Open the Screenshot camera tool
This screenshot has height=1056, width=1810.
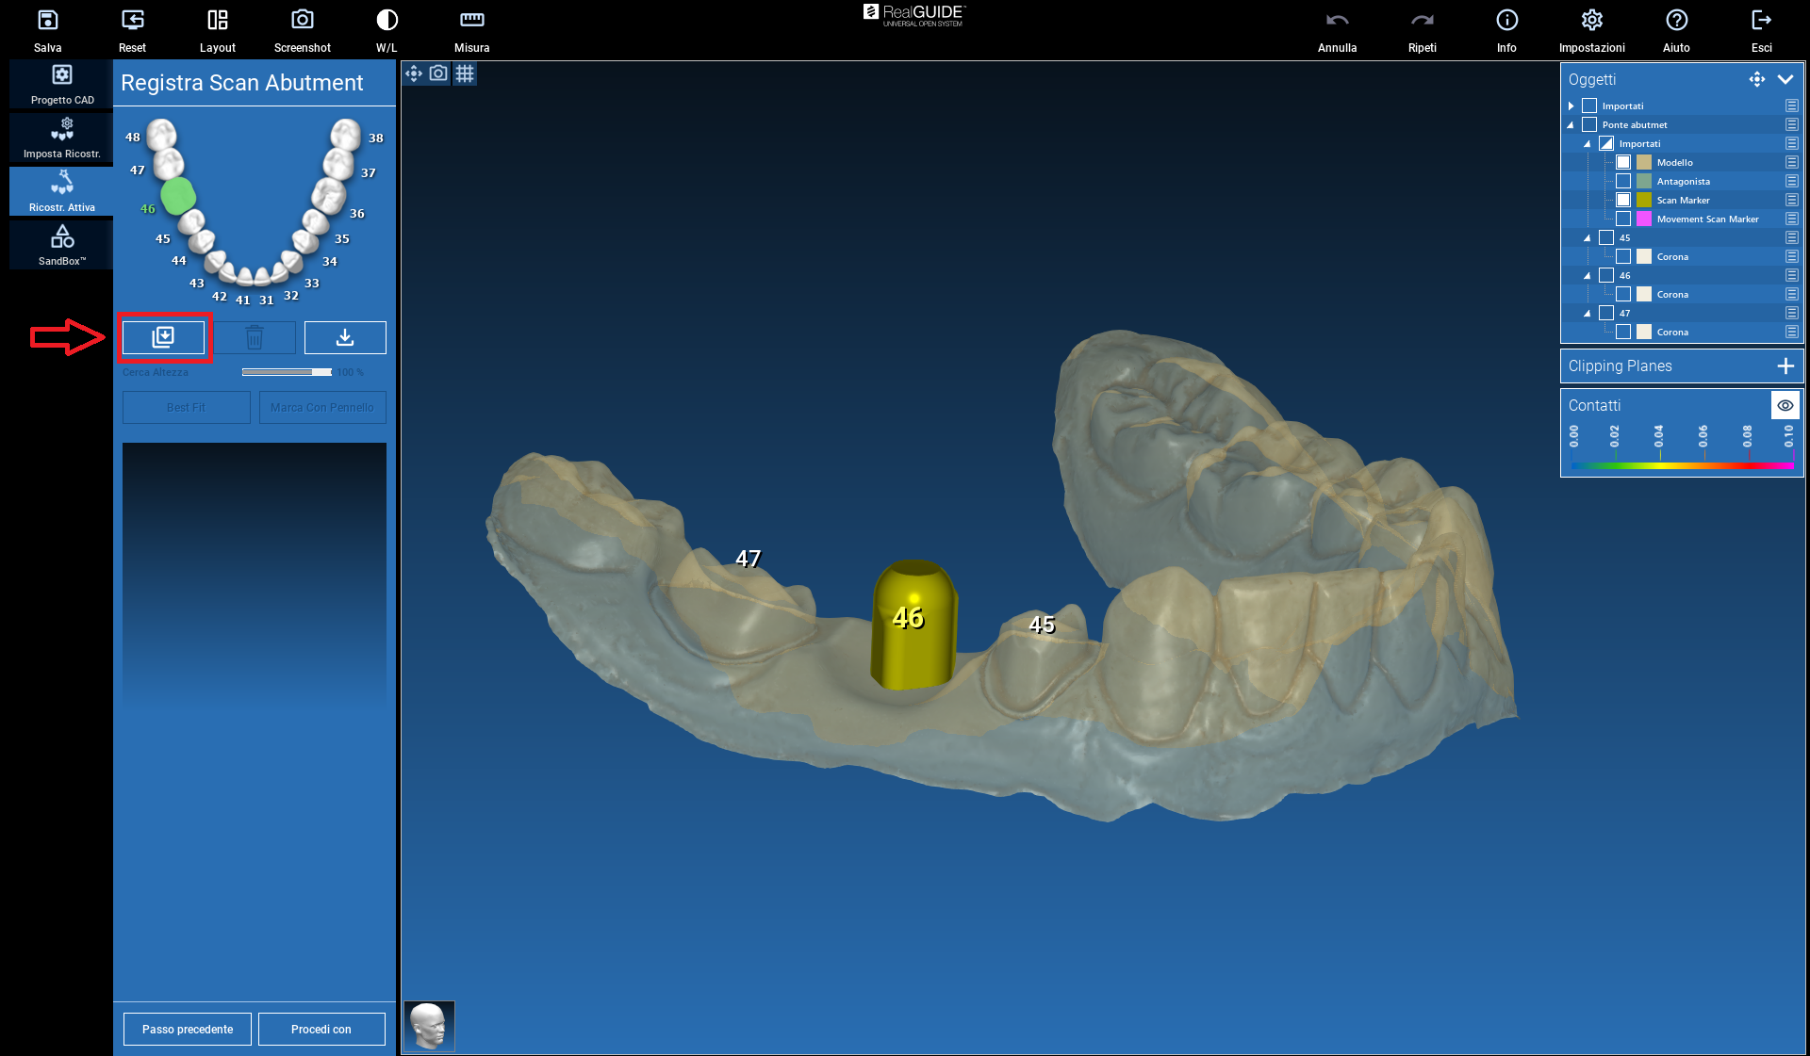[x=302, y=21]
